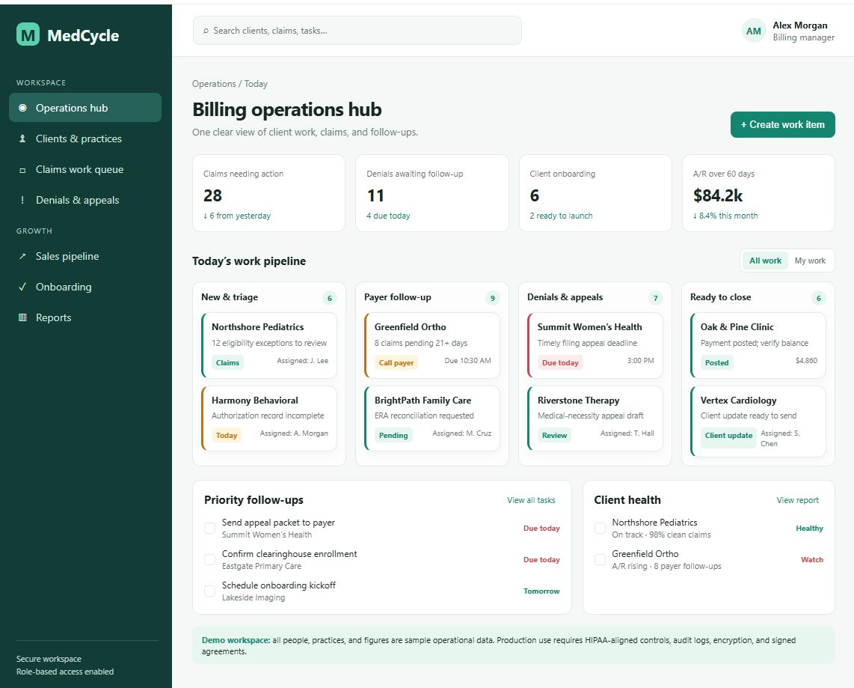Viewport: 854px width, 688px height.
Task: Click the search magnifier icon
Action: coord(206,31)
